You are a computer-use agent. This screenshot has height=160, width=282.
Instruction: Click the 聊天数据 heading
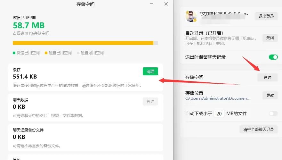tap(20, 100)
